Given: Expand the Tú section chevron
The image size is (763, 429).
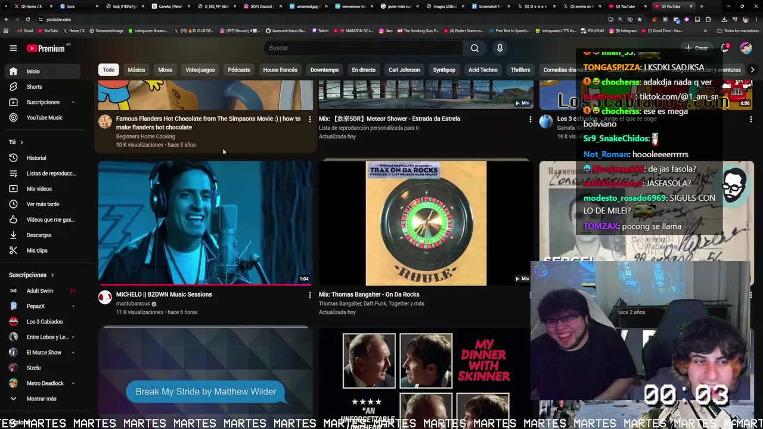Looking at the screenshot, I should pos(21,142).
